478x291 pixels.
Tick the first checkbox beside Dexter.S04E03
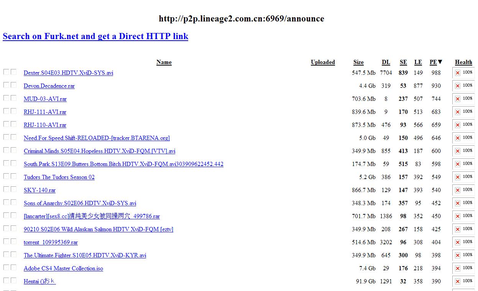pos(6,72)
